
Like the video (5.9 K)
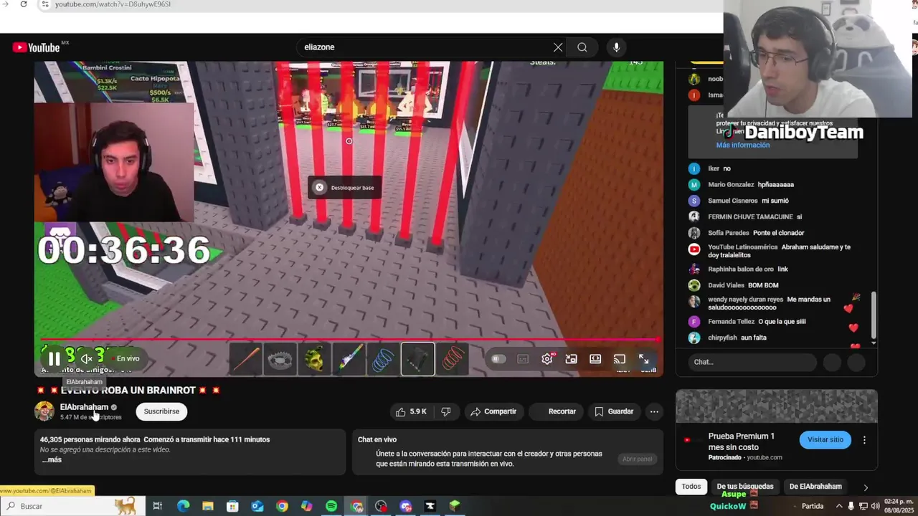pos(411,411)
